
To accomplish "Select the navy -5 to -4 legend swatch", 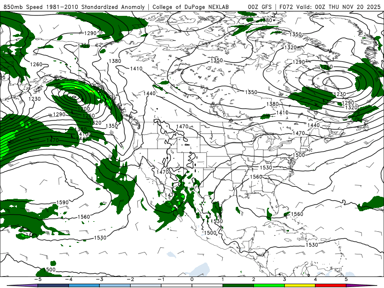I will point(53,286).
